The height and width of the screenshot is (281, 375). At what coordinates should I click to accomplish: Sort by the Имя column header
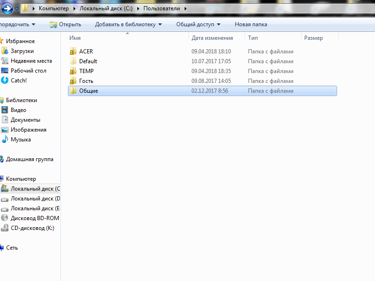pos(75,38)
